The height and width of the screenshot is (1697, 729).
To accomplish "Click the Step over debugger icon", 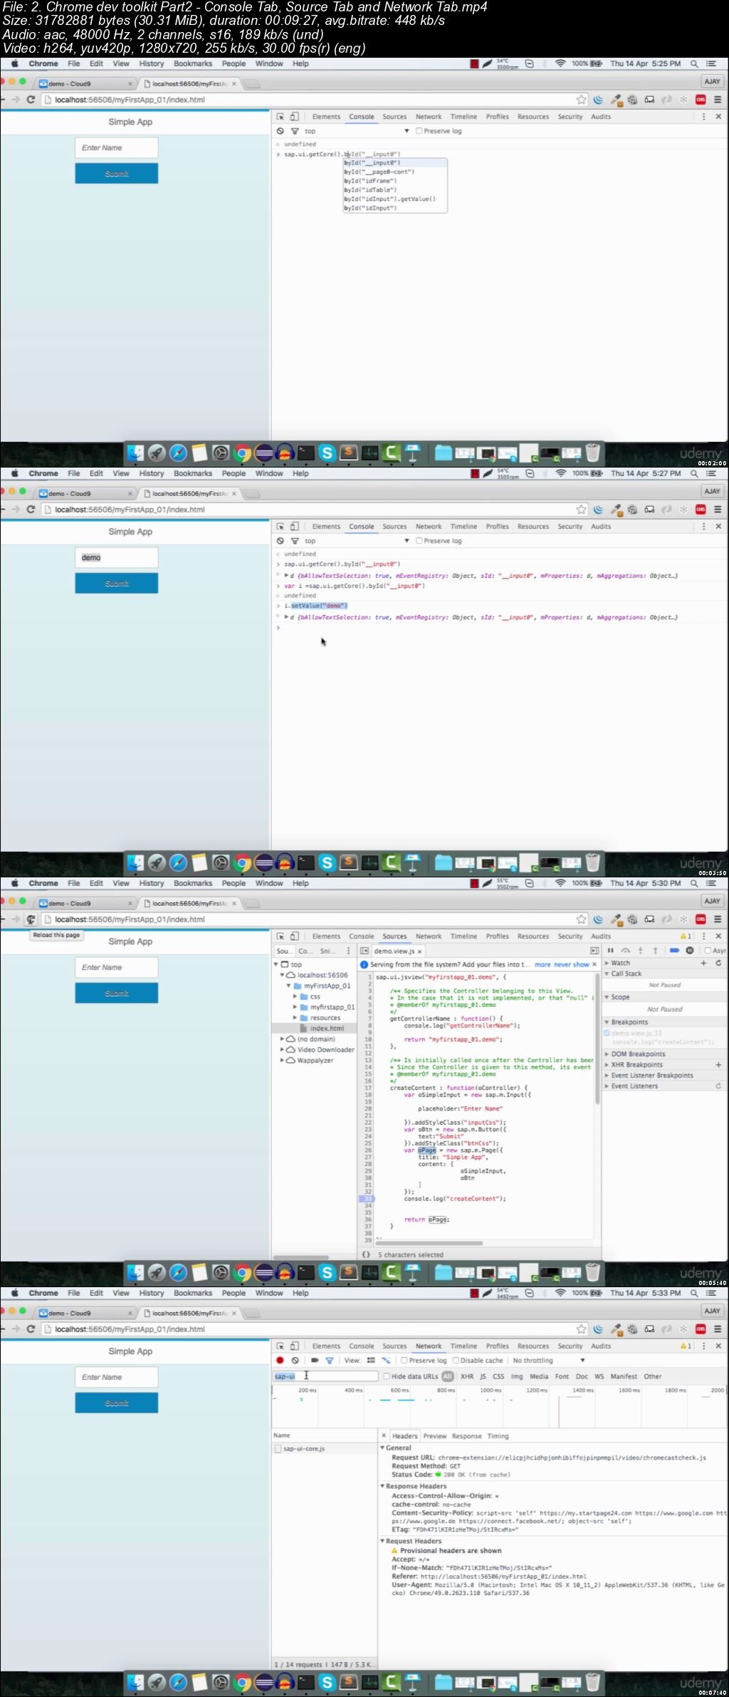I will click(626, 950).
